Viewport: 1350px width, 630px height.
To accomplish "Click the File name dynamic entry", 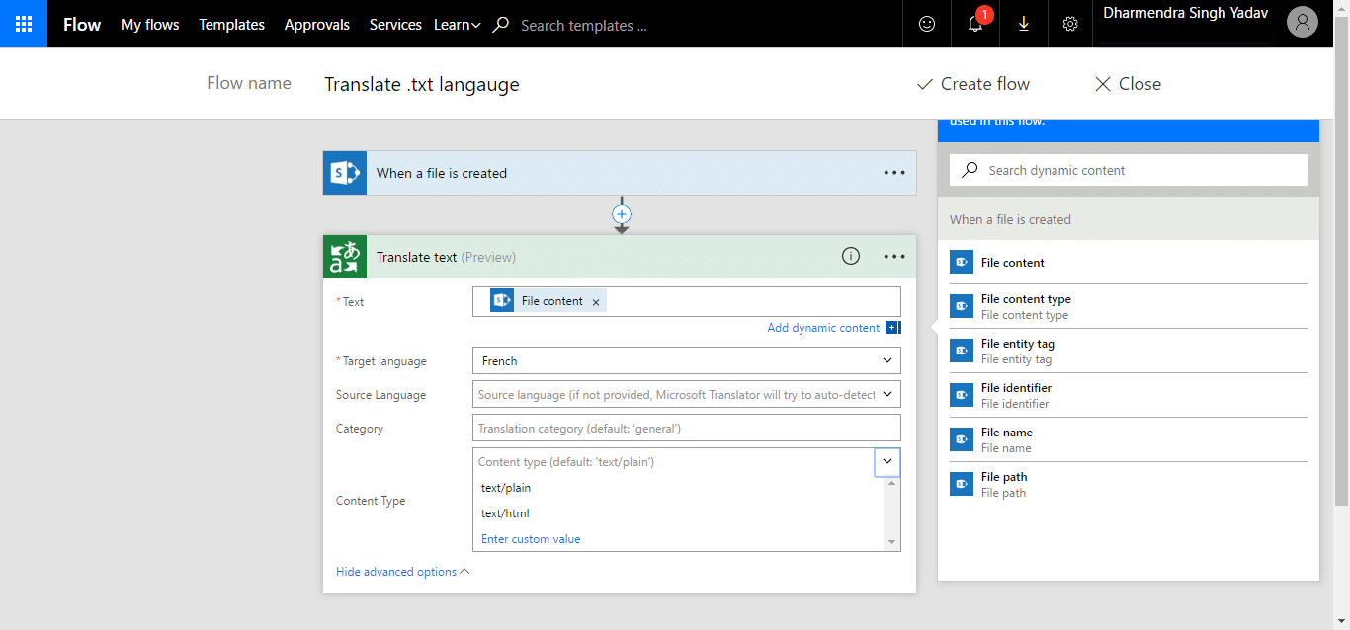I will [1129, 439].
